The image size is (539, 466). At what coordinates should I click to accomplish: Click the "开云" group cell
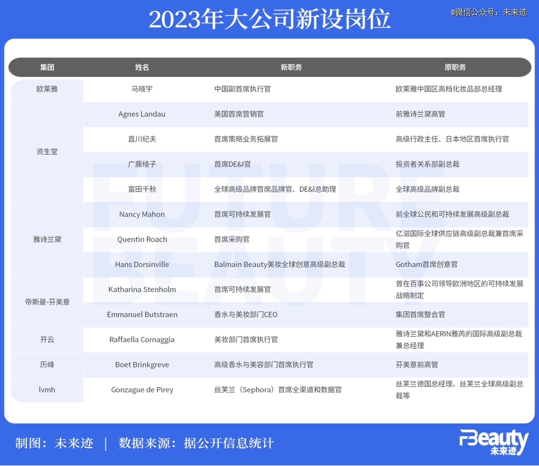click(x=47, y=340)
